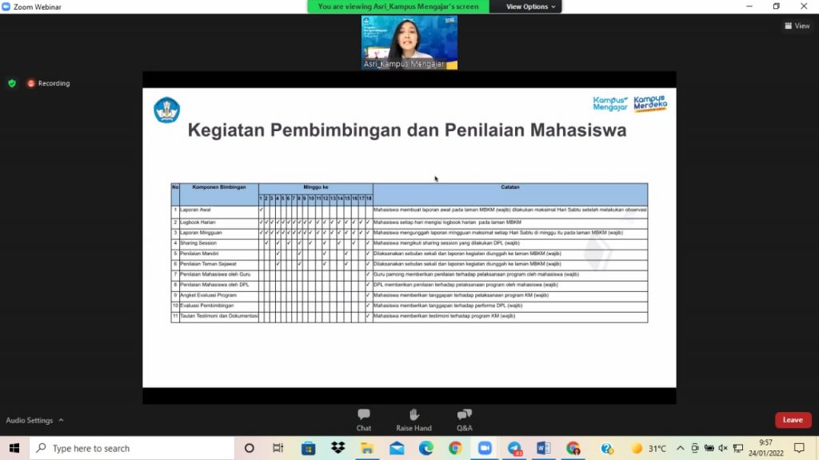Click the screen sharing notification banner
The image size is (819, 460).
point(398,6)
